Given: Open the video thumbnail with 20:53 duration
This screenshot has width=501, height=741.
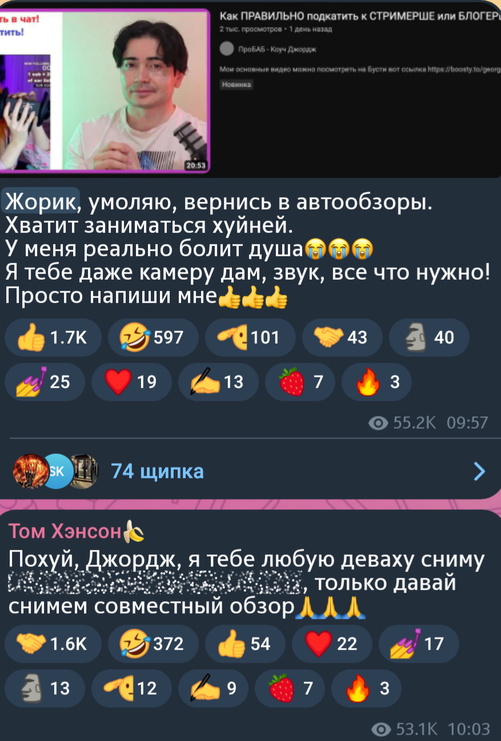Looking at the screenshot, I should tap(105, 90).
